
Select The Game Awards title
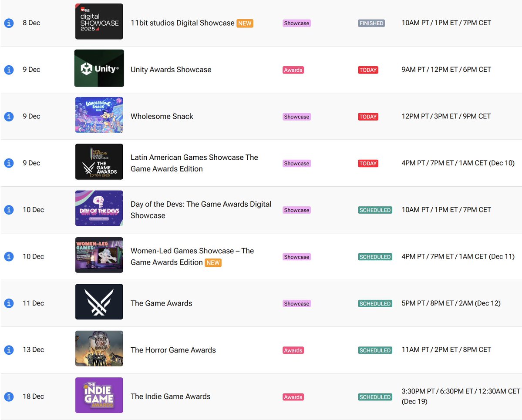[161, 303]
